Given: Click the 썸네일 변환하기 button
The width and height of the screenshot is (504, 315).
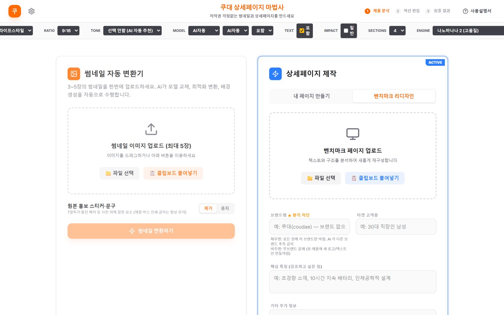Looking at the screenshot, I should click(x=151, y=231).
